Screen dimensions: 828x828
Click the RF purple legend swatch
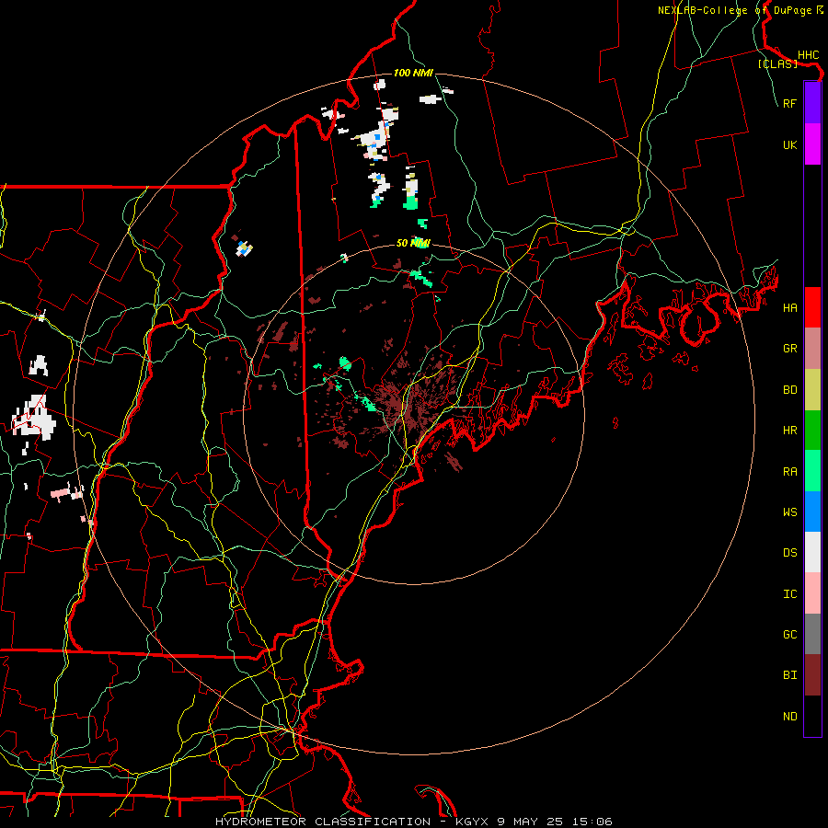point(812,103)
